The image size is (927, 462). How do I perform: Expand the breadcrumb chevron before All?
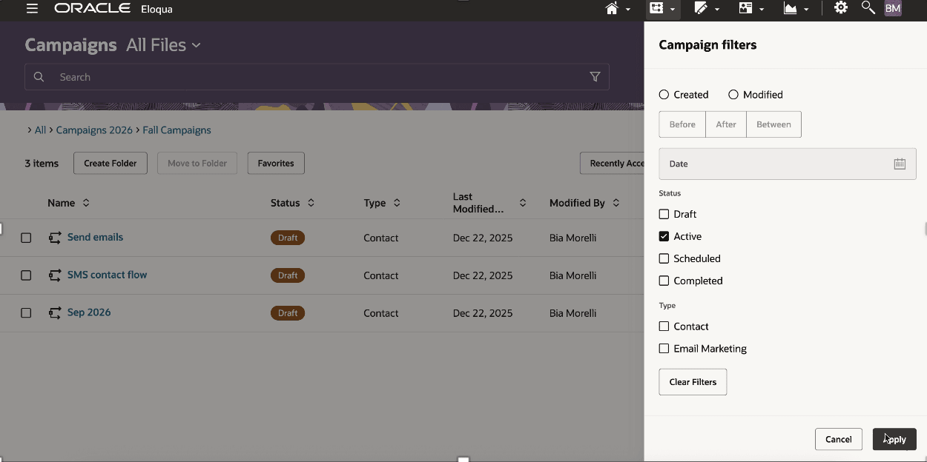tap(29, 130)
